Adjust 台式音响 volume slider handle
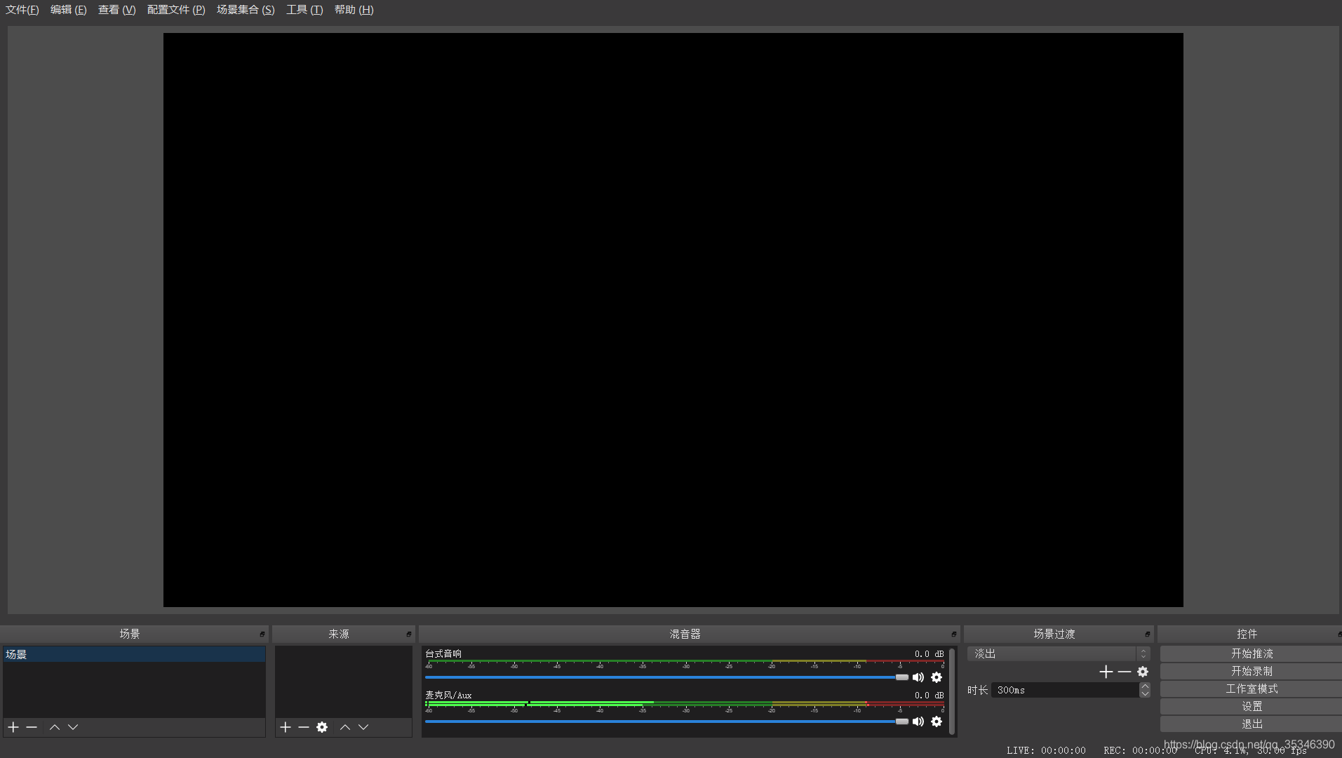1342x758 pixels. [902, 677]
